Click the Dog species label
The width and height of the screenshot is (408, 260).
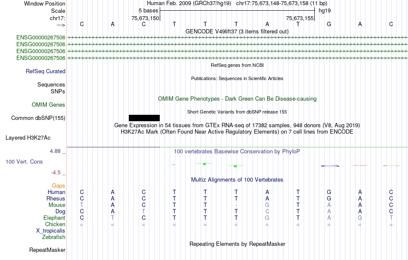(61, 212)
